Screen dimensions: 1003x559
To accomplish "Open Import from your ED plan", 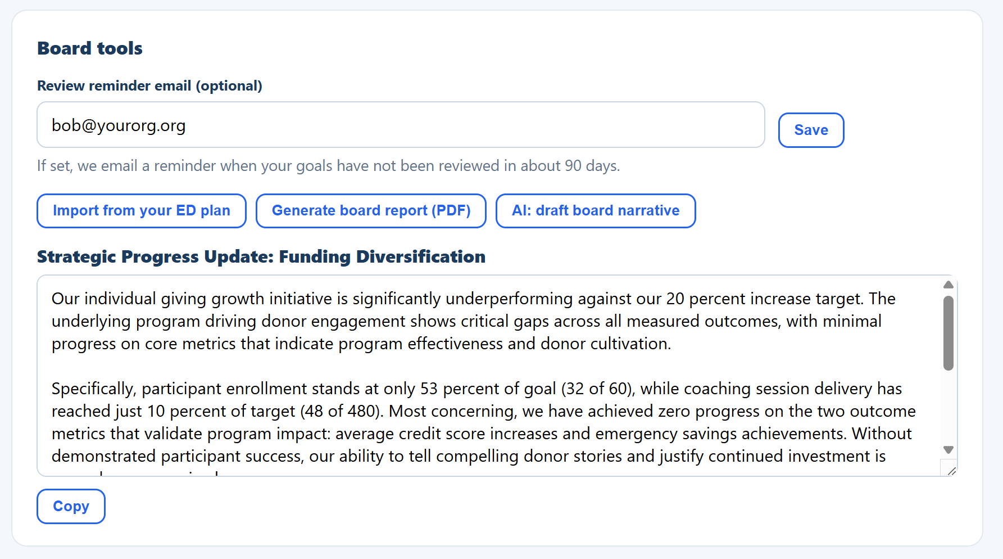I will click(x=142, y=211).
